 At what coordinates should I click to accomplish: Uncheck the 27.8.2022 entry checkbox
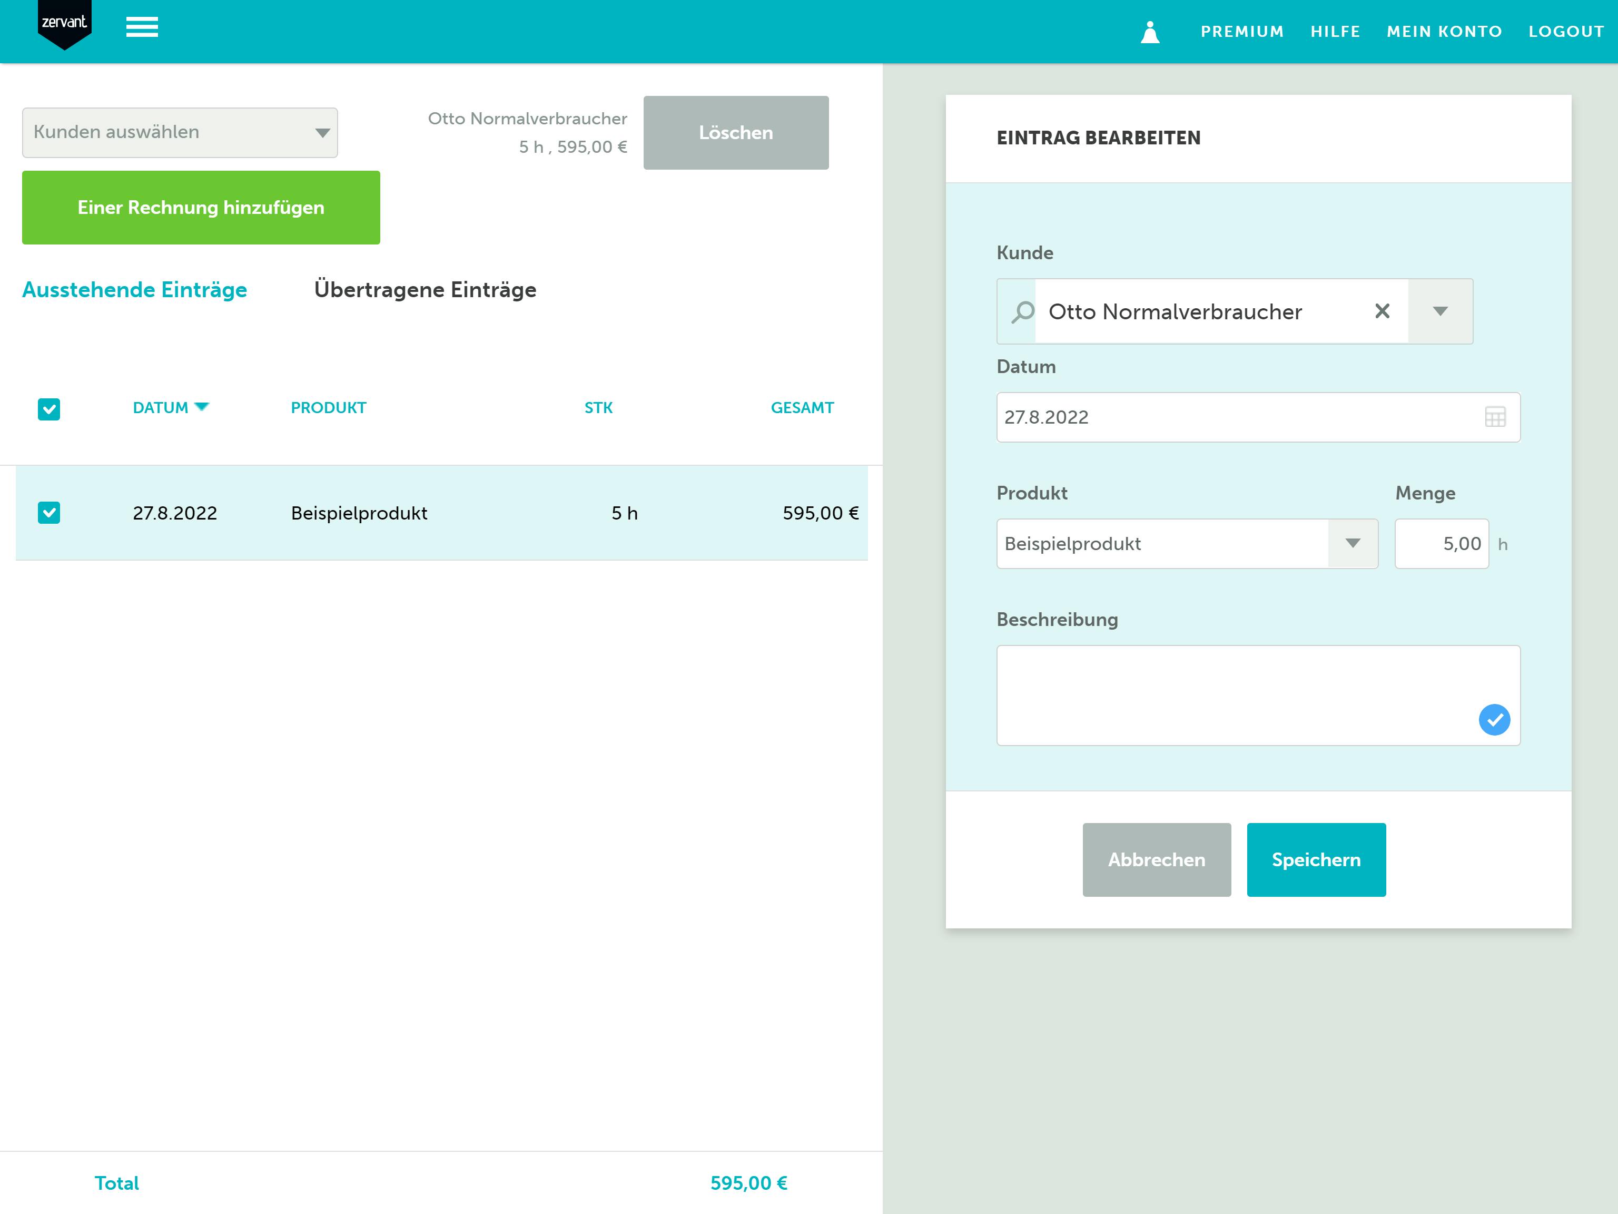tap(49, 512)
